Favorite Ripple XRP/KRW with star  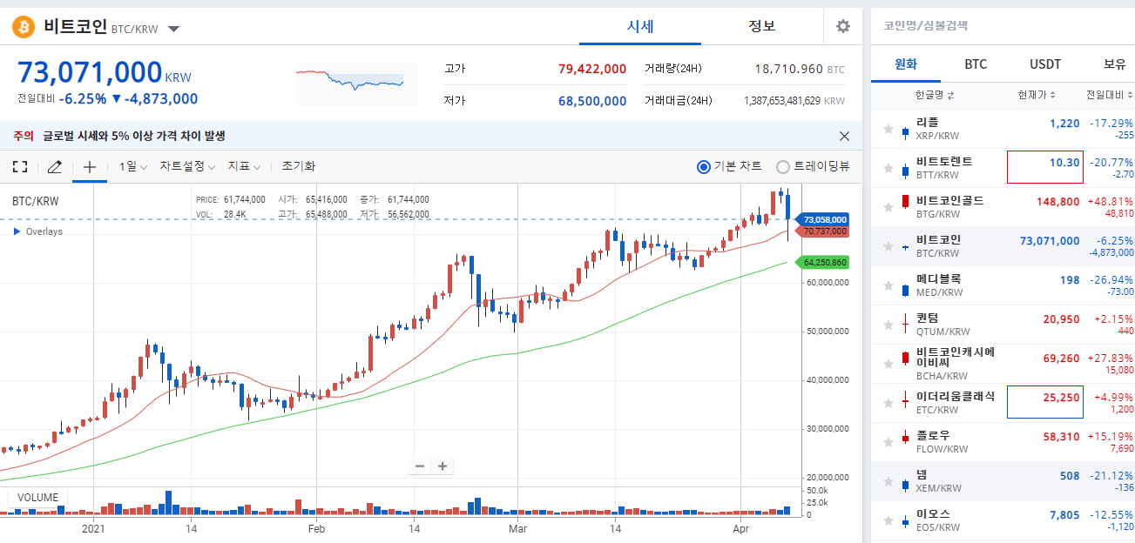pyautogui.click(x=888, y=129)
